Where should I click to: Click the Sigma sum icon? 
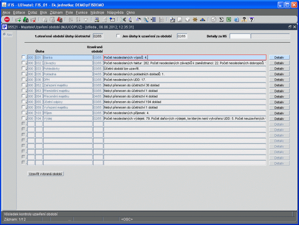pos(221,19)
